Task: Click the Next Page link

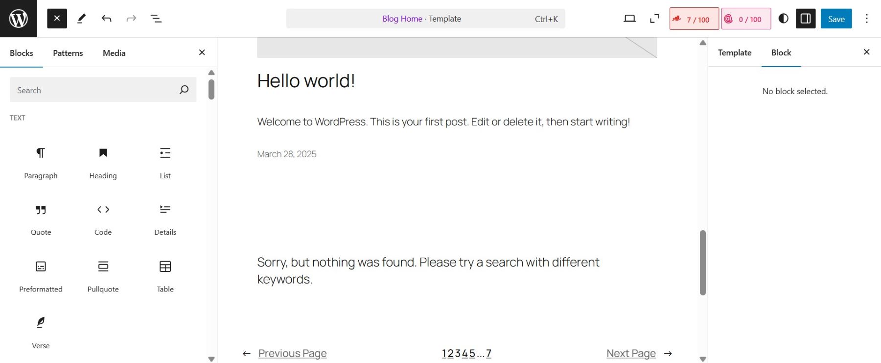Action: pyautogui.click(x=630, y=353)
